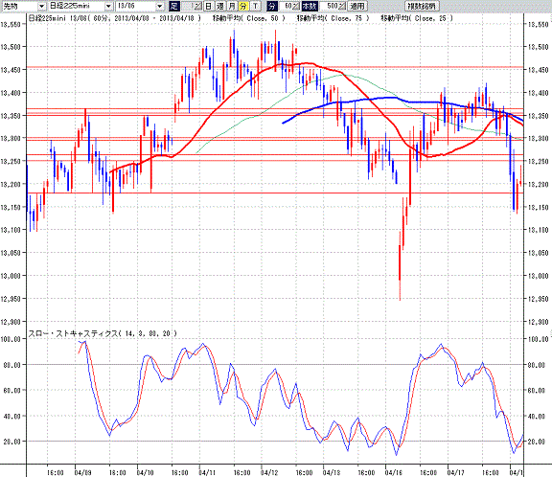Click the 04/16 date label on the time axis

click(x=394, y=472)
